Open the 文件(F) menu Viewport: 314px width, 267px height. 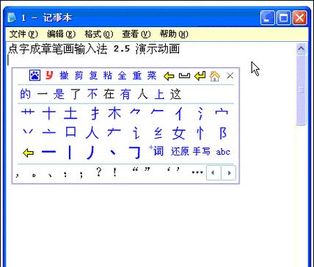point(23,34)
